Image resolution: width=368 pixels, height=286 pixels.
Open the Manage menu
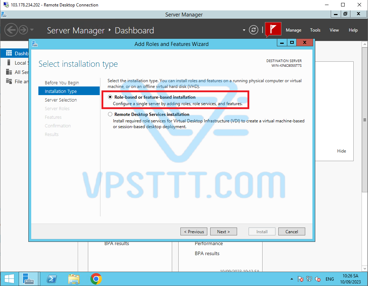(293, 30)
